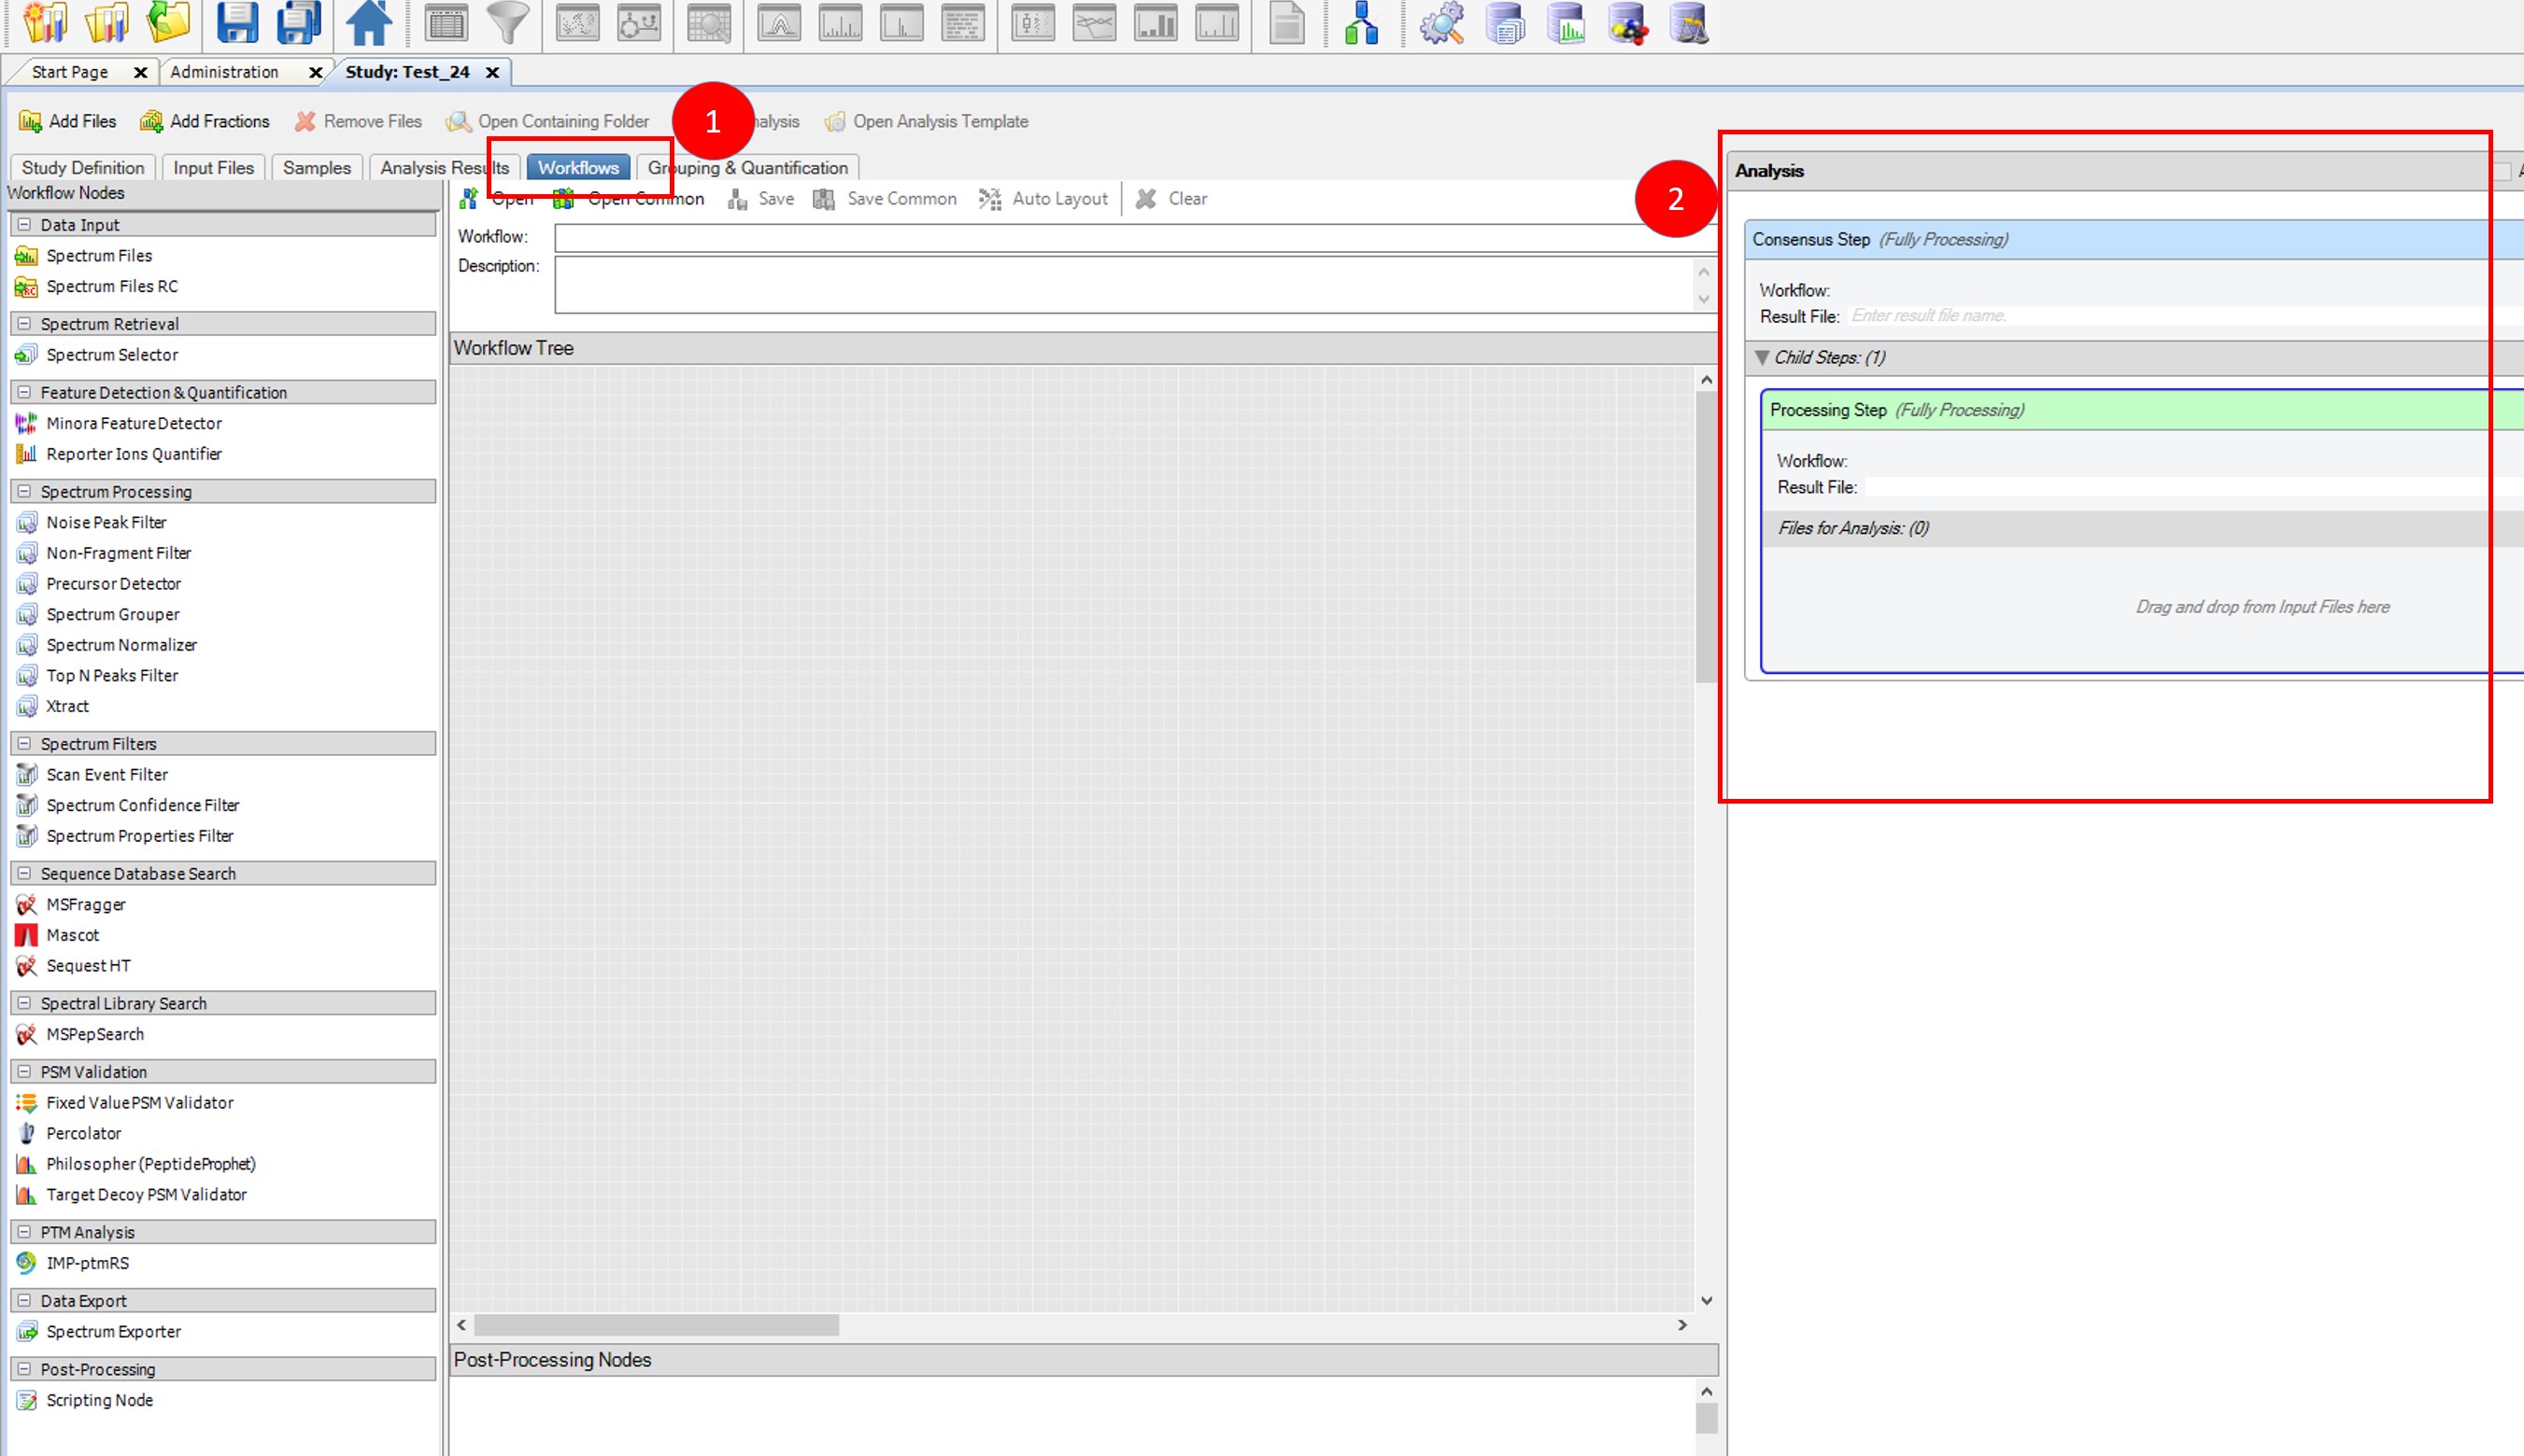Viewport: 2524px width, 1456px height.
Task: Click the Workflow name input field
Action: (x=1121, y=237)
